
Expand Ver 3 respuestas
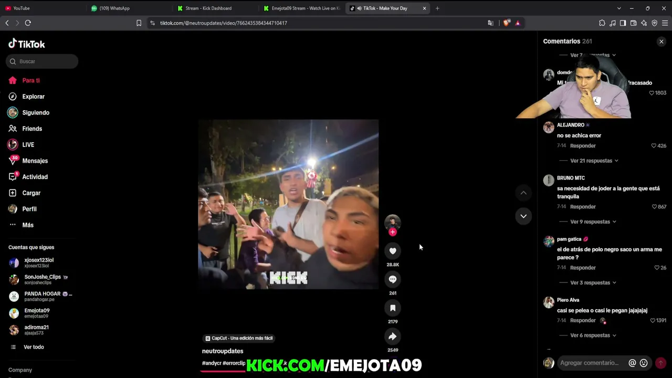point(593,282)
